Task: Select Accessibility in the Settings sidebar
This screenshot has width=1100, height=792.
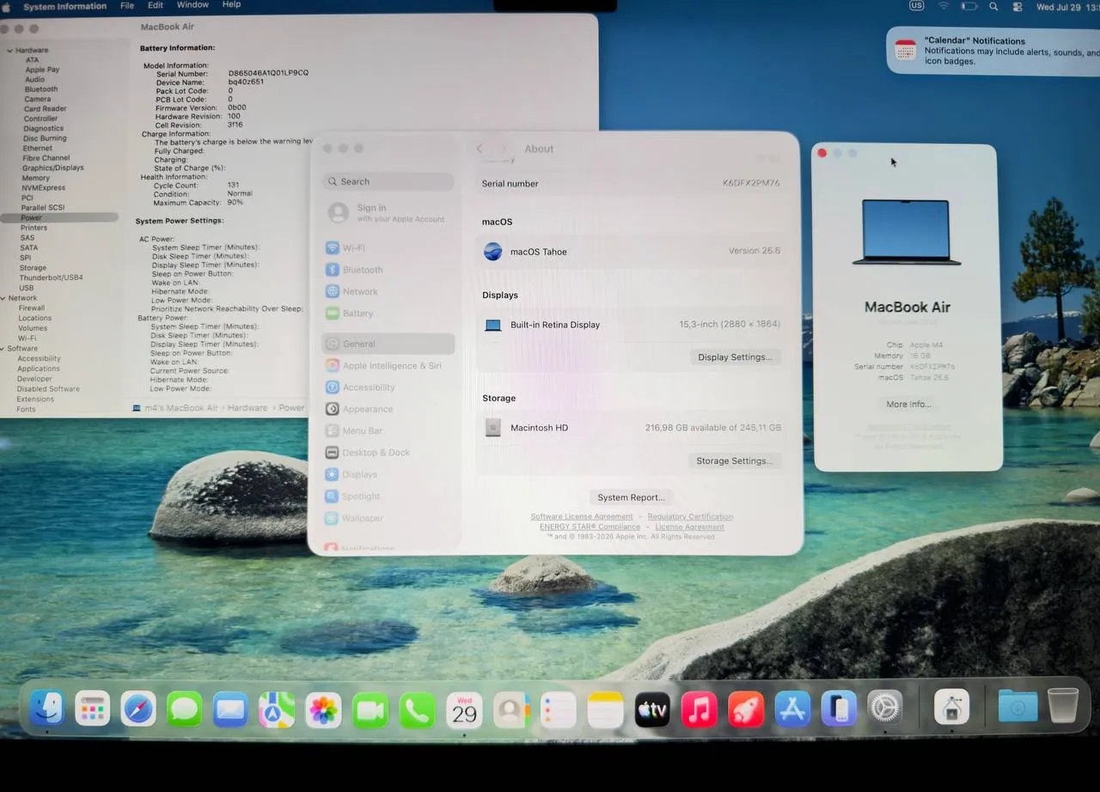Action: coord(388,387)
